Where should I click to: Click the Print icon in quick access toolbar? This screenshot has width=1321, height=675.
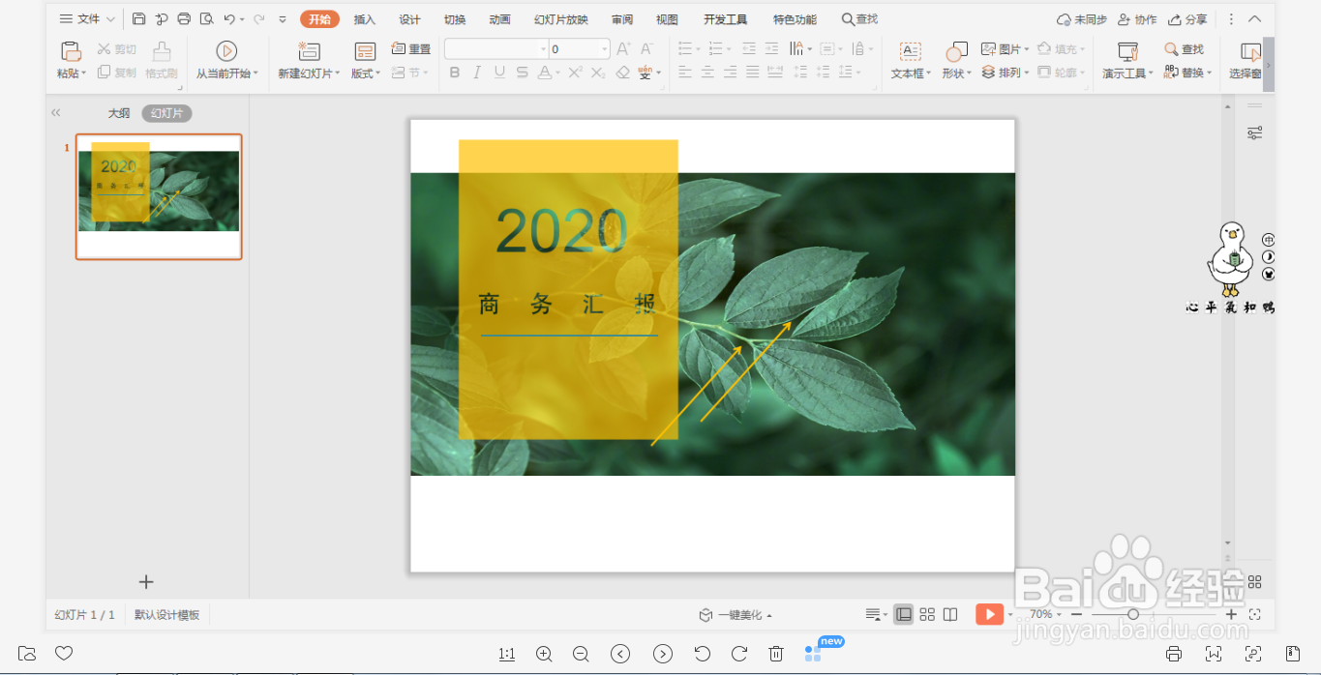pos(184,19)
